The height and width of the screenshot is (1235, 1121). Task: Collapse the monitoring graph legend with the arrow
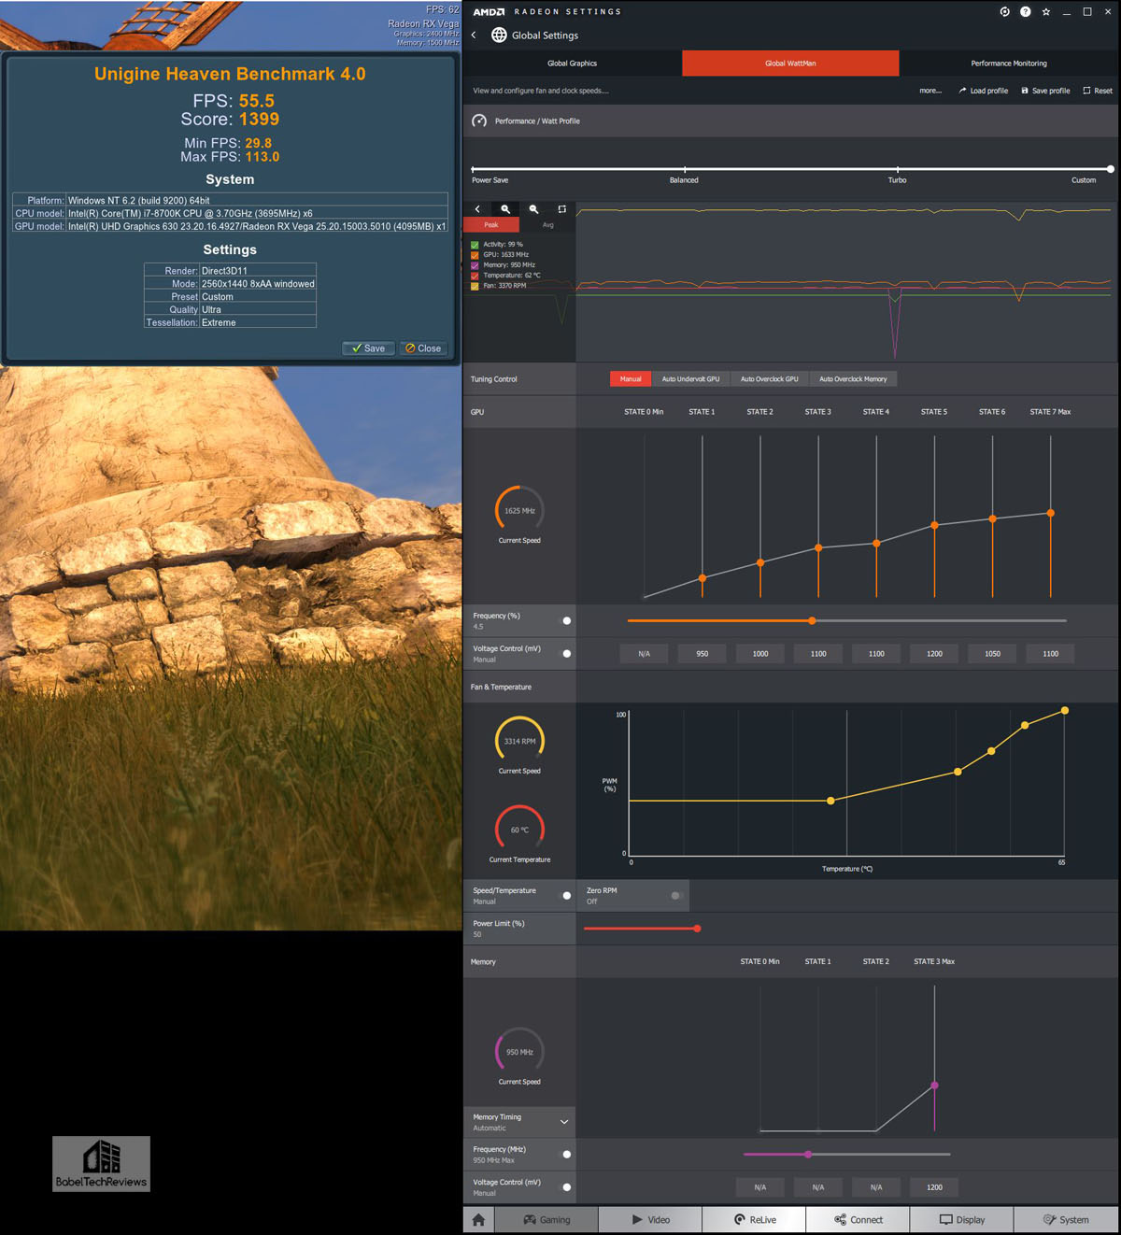477,209
